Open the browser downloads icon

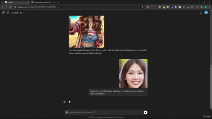tap(202, 7)
